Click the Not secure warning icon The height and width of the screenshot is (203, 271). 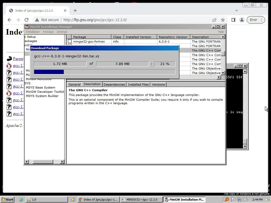point(37,20)
